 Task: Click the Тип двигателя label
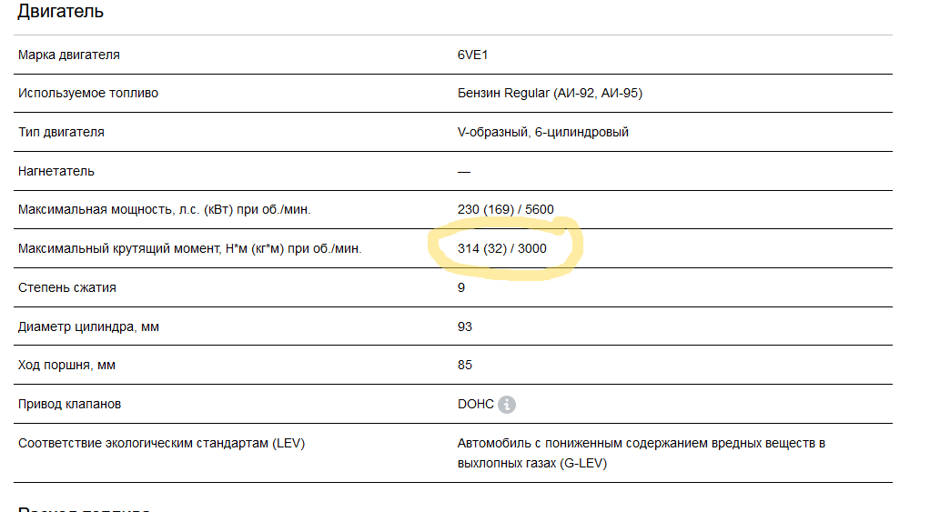[x=61, y=132]
